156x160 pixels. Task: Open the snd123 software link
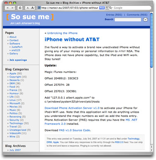(16, 50)
